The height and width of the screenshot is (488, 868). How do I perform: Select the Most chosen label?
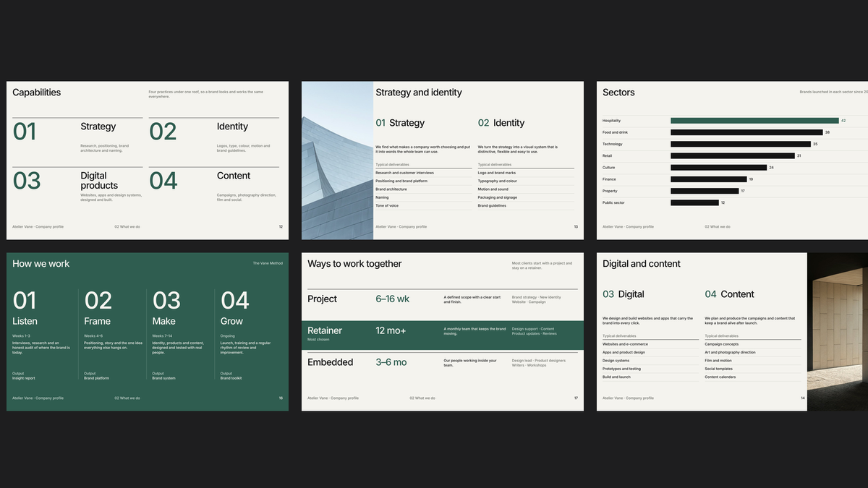tap(318, 339)
